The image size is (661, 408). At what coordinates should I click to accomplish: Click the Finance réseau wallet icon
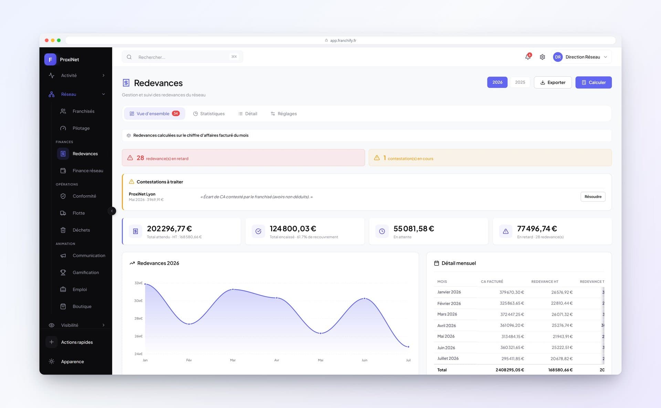pyautogui.click(x=63, y=170)
